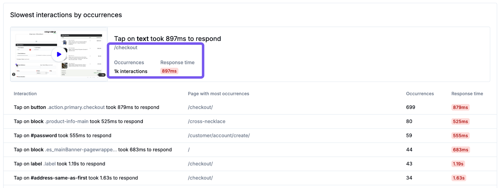
Task: Open the /customer/account/create/ page link
Action: tap(219, 136)
